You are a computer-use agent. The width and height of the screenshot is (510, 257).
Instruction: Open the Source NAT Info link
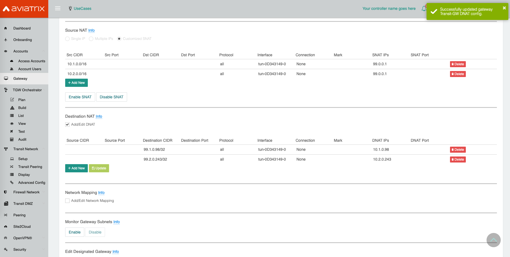91,31
